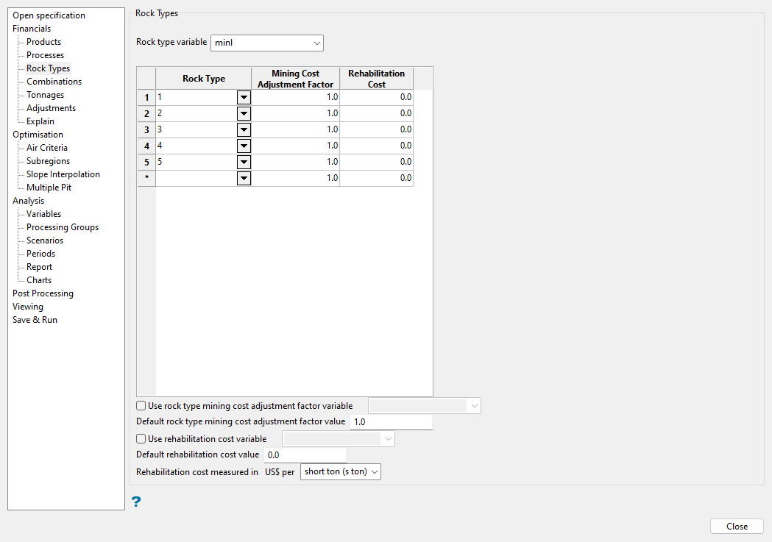Open the Rock type variable combo box
Viewport: 772px width, 542px height.
click(x=266, y=43)
